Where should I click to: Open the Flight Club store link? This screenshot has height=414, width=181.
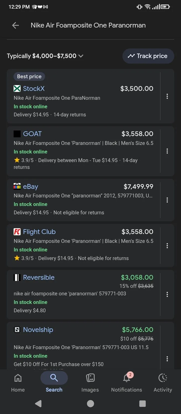point(39,232)
